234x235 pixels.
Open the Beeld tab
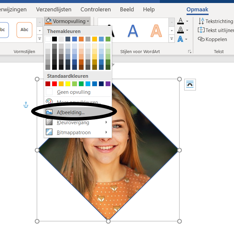click(127, 9)
